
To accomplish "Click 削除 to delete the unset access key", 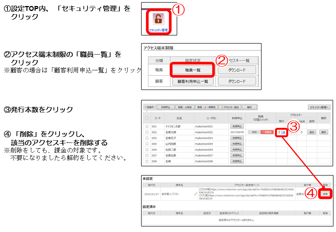I will pyautogui.click(x=325, y=194).
